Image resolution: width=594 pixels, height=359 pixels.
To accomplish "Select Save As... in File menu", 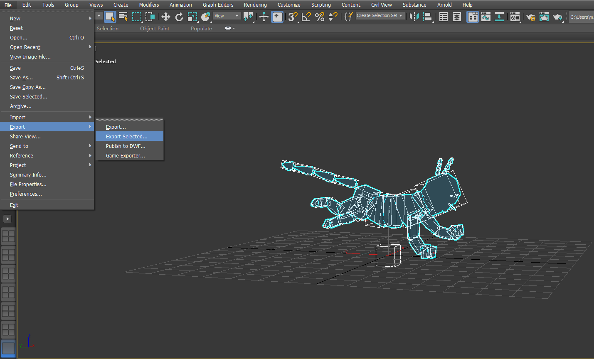I will pos(47,77).
